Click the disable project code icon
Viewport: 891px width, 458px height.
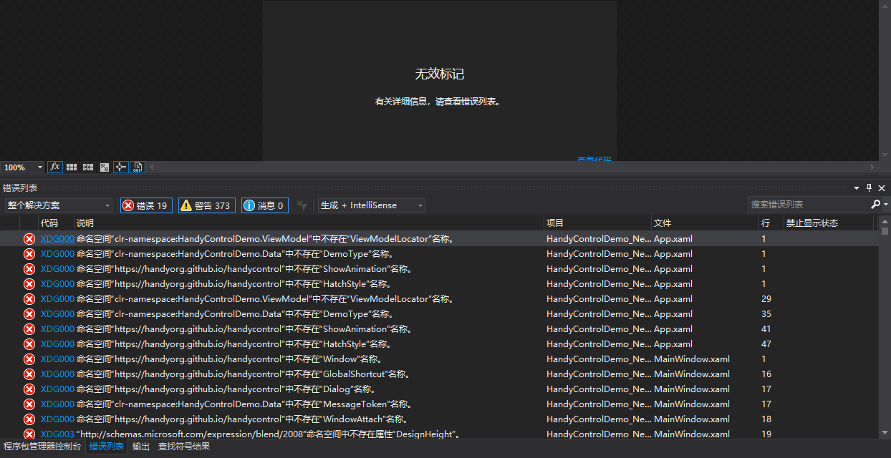click(138, 167)
